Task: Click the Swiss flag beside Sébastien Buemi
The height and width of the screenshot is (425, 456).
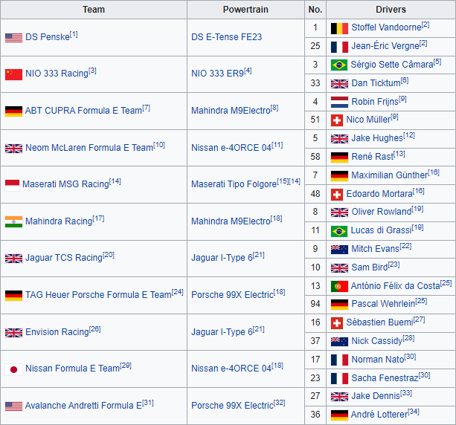Action: pyautogui.click(x=337, y=323)
